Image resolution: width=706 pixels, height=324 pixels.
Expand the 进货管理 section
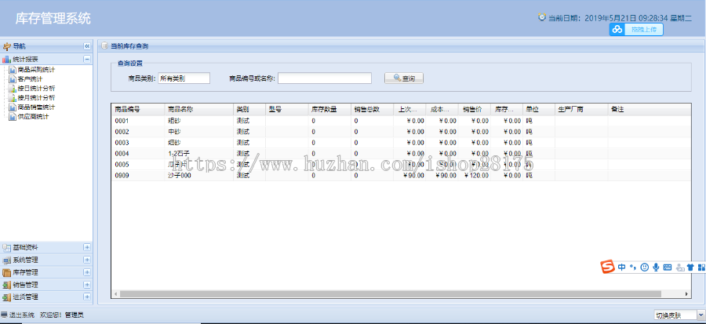87,297
